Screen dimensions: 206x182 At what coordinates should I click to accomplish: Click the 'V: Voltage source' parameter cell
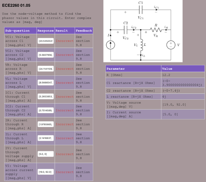coord(133,105)
